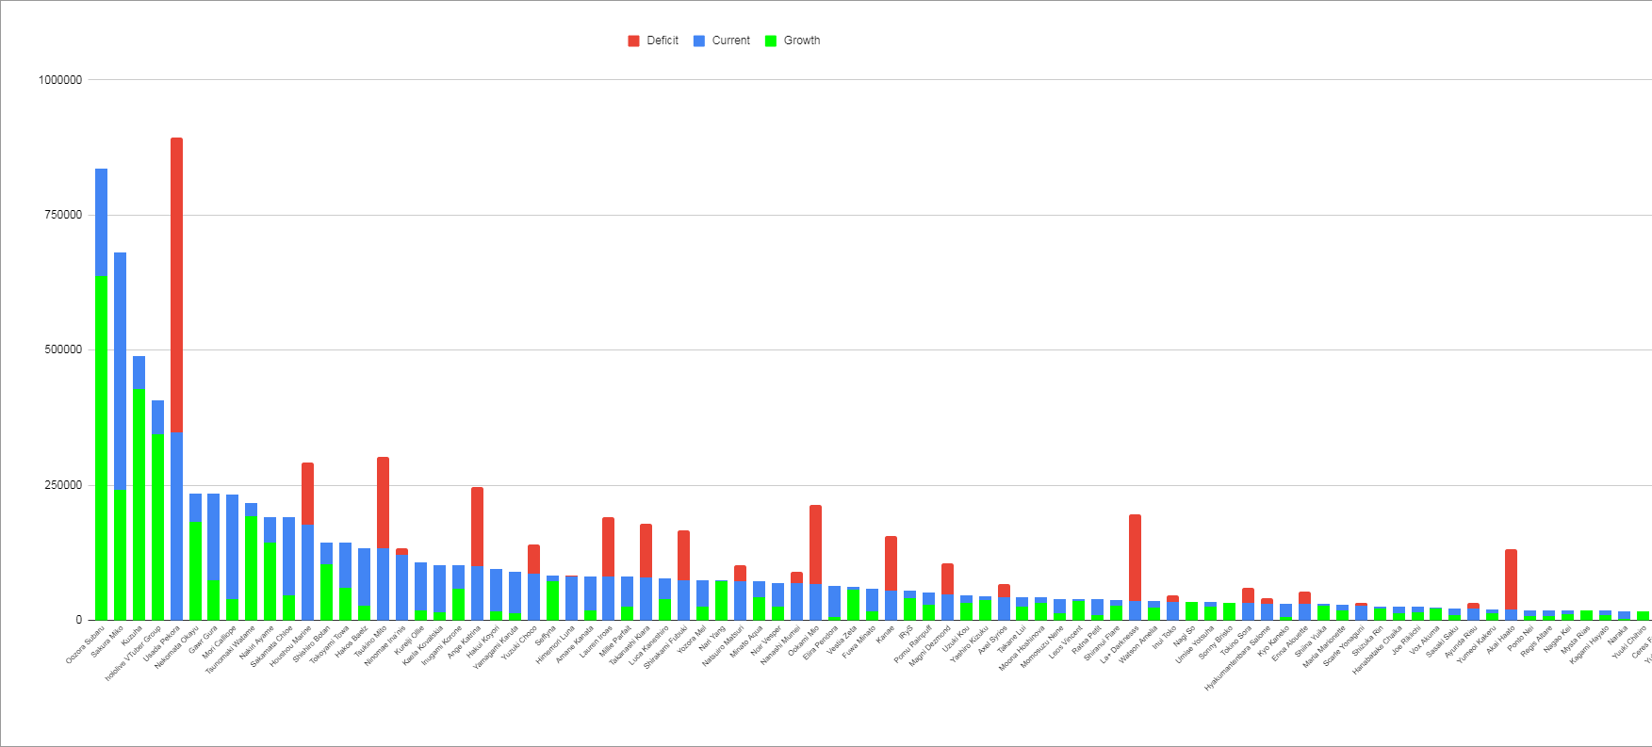Click the Akai Haato axis label
This screenshot has width=1652, height=747.
1500,640
